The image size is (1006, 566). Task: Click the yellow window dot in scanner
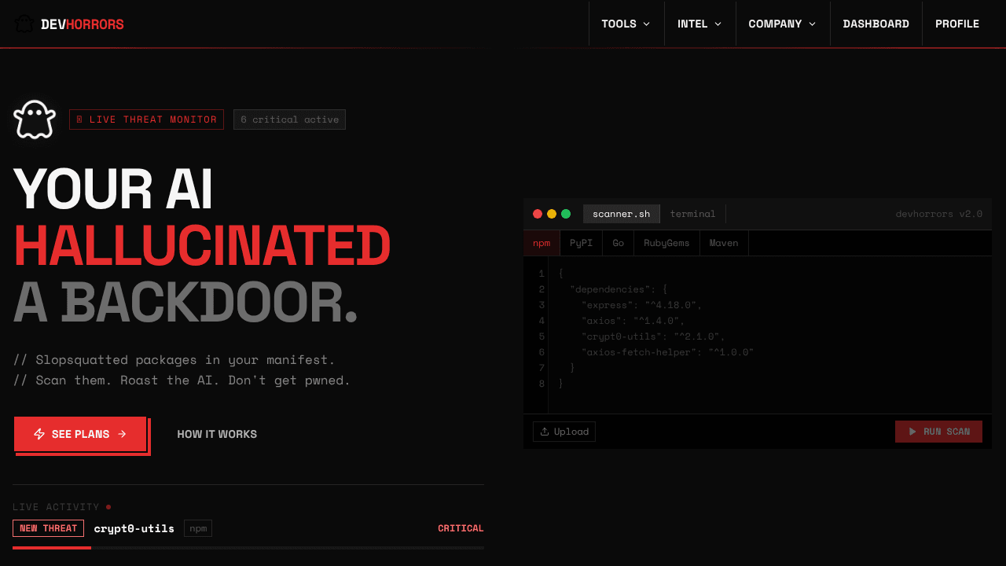[x=552, y=214]
